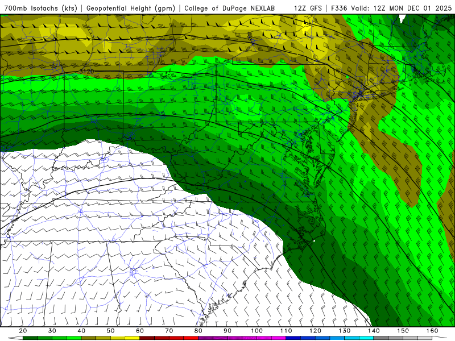Click the '80' value on the color scale
455x341 pixels.
coord(198,331)
